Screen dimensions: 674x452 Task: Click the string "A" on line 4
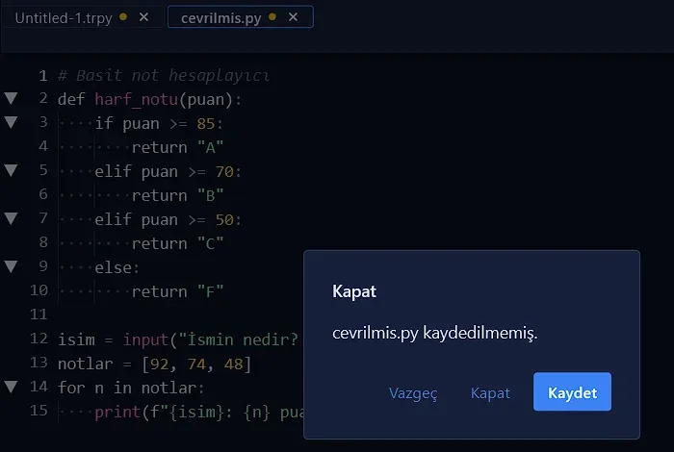coord(210,148)
